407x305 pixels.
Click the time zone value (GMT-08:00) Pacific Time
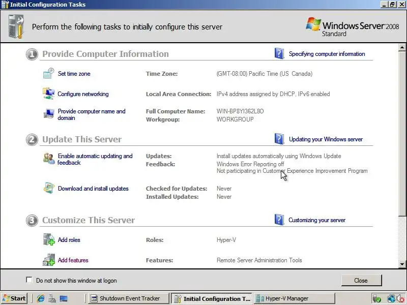[x=265, y=74]
